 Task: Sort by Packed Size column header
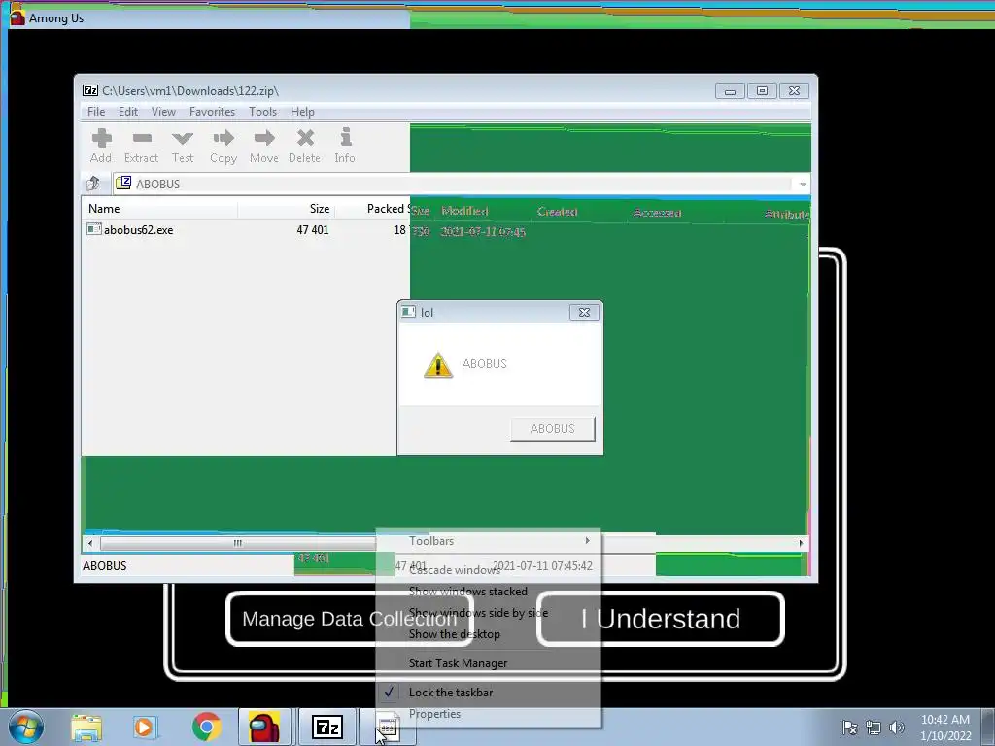[x=384, y=209]
